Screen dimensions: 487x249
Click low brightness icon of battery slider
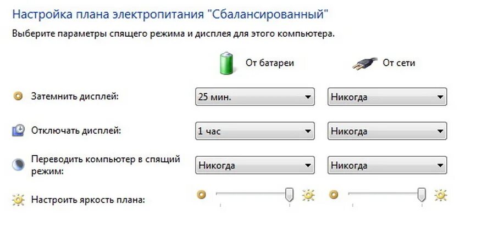201,195
